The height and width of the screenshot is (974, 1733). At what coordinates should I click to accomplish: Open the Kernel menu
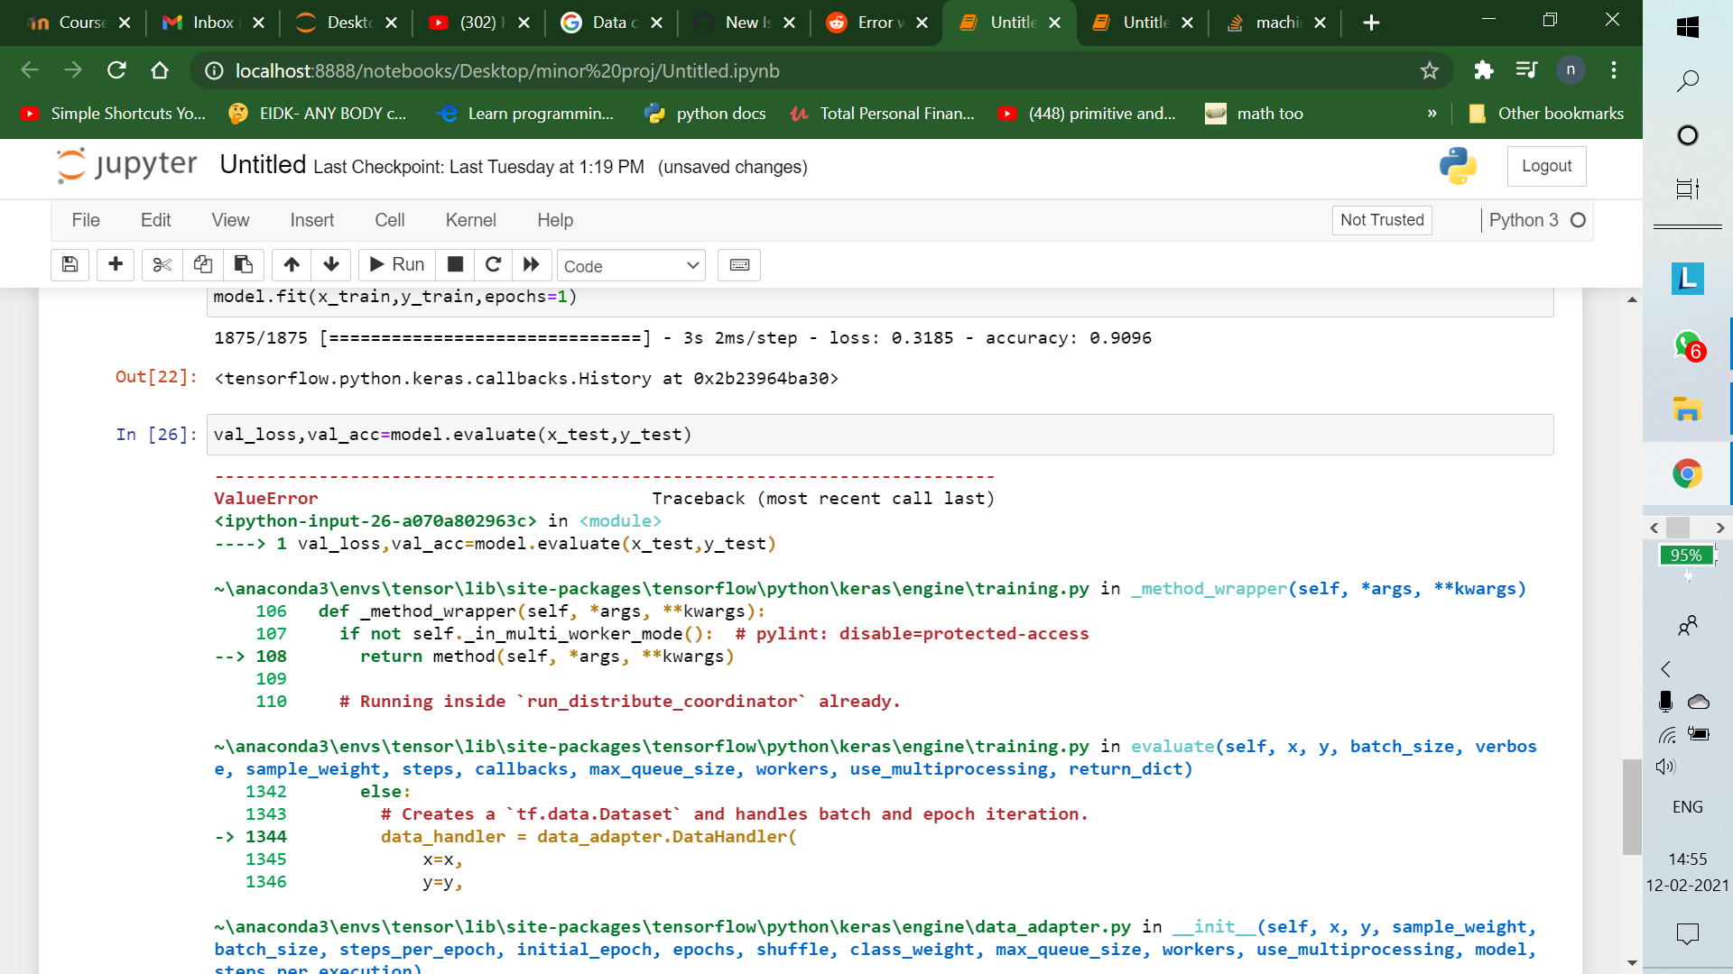coord(470,220)
